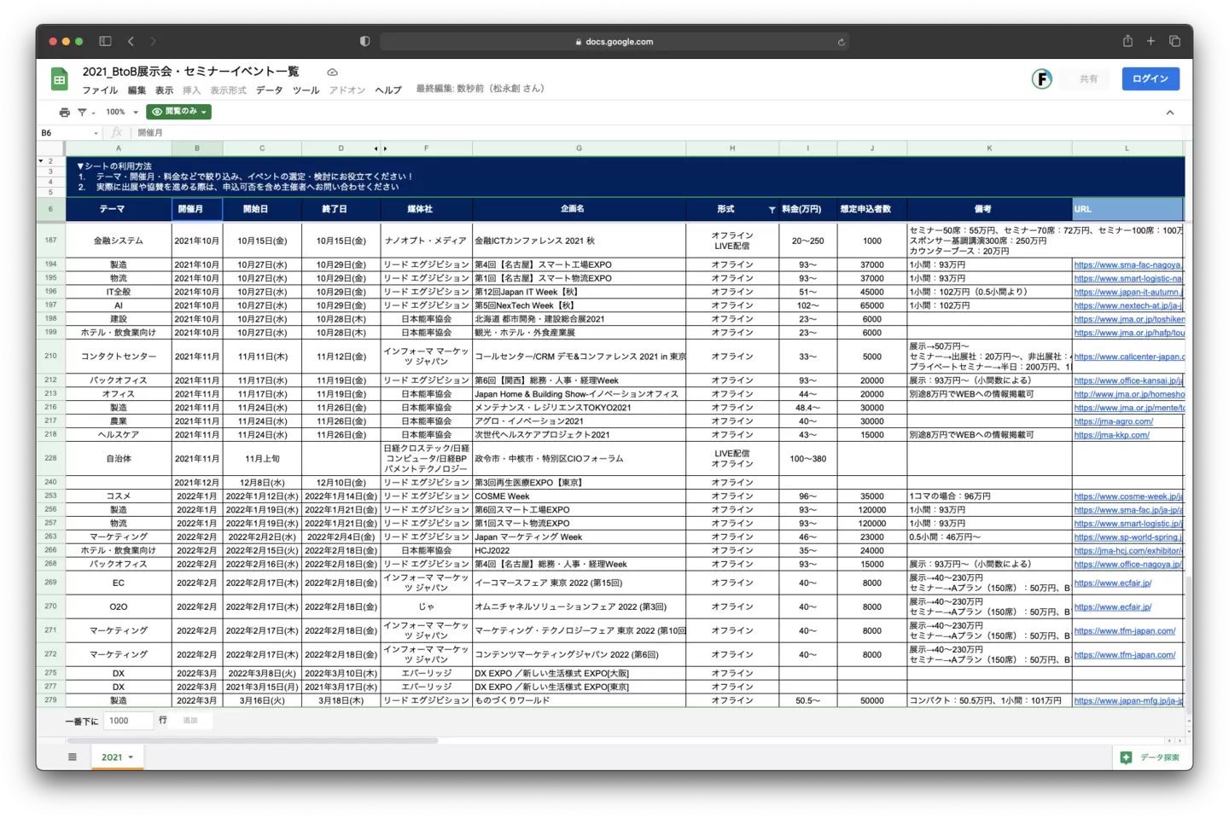Click the left arrow for hidden column E
Image resolution: width=1229 pixels, height=818 pixels.
[x=376, y=148]
